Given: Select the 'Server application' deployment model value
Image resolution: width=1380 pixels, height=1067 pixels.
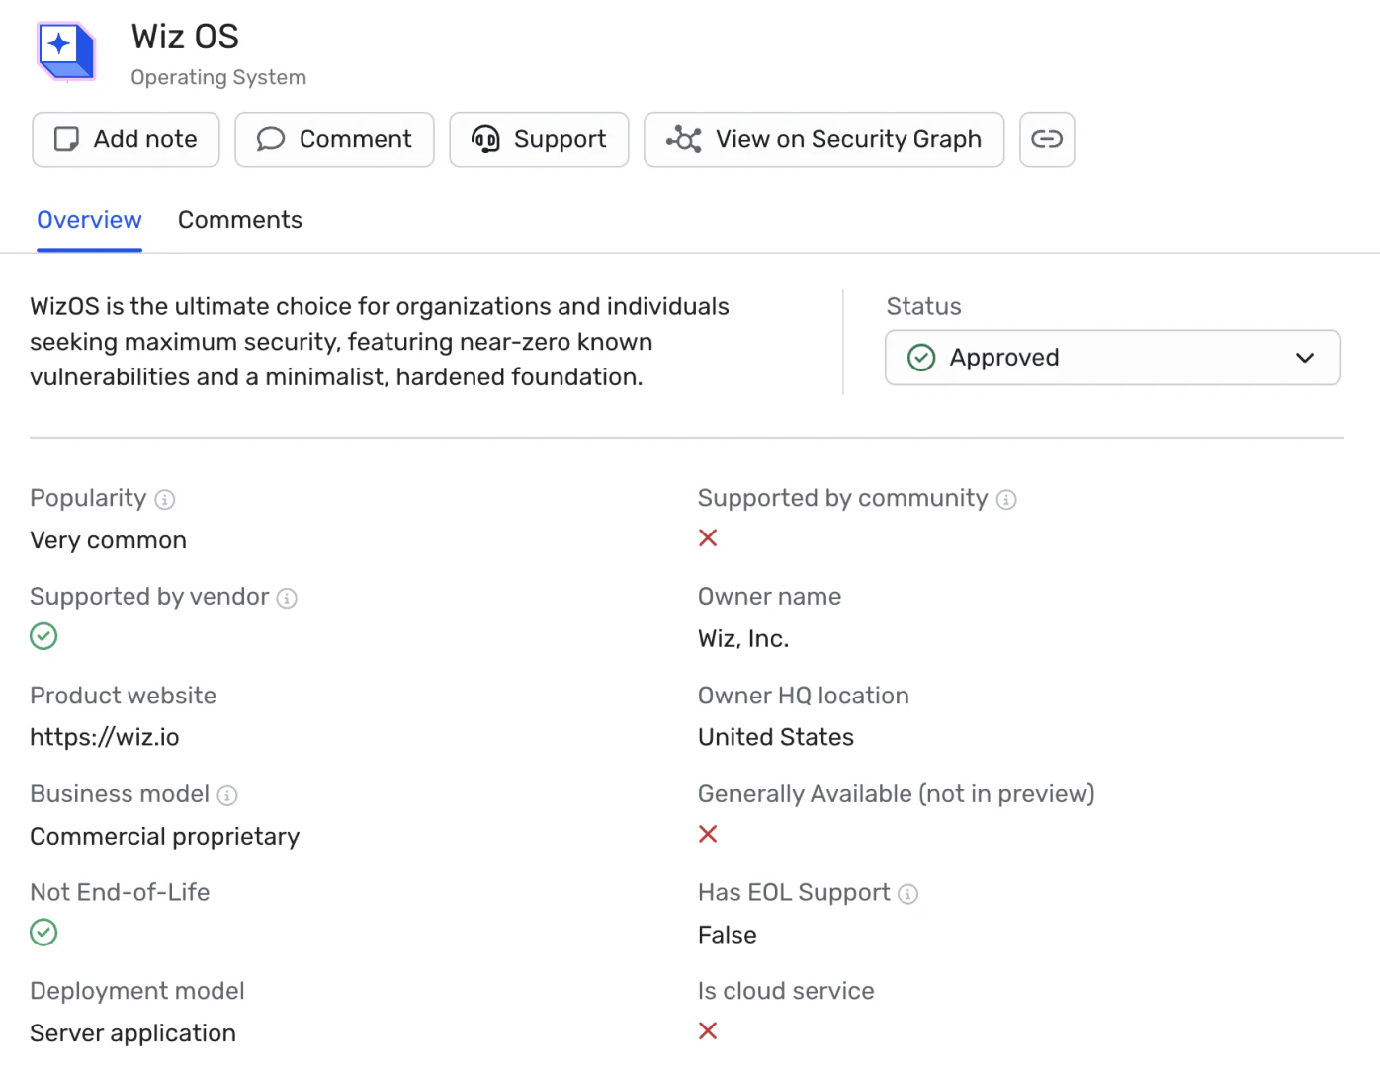Looking at the screenshot, I should (132, 1033).
